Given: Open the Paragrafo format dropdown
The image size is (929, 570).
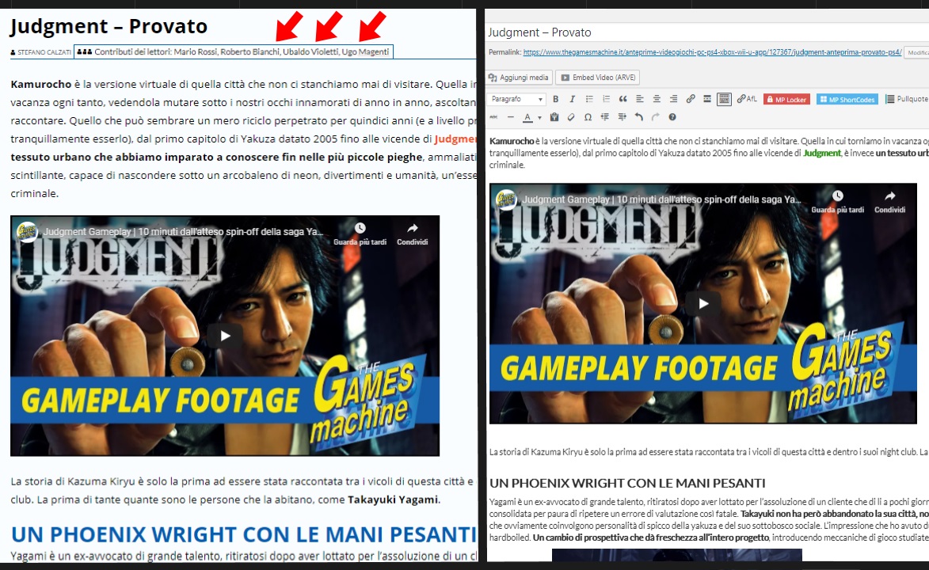Looking at the screenshot, I should tap(516, 99).
